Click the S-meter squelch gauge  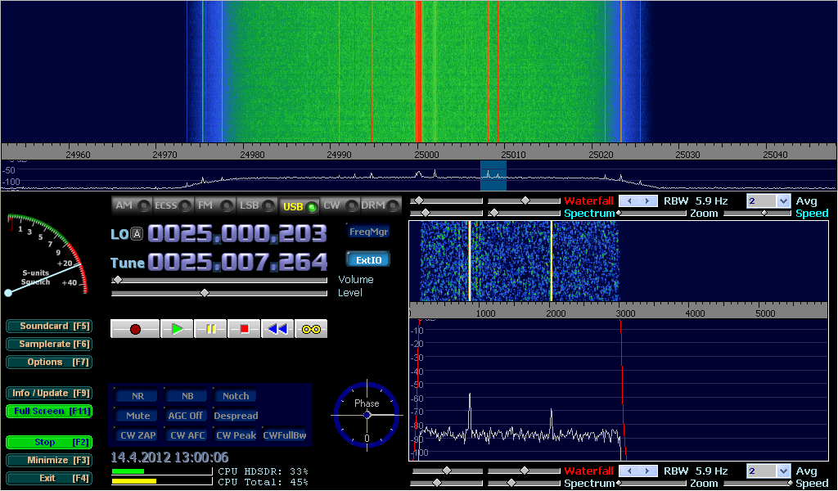(46, 254)
